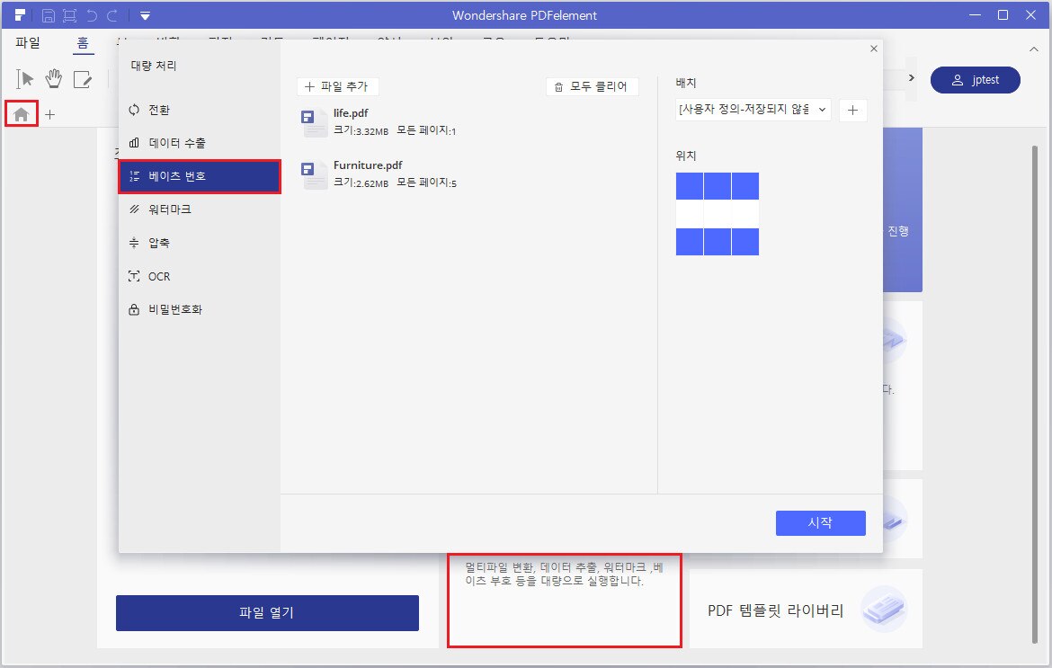Select 베이츠 번호 in the batch sidebar

(x=200, y=176)
